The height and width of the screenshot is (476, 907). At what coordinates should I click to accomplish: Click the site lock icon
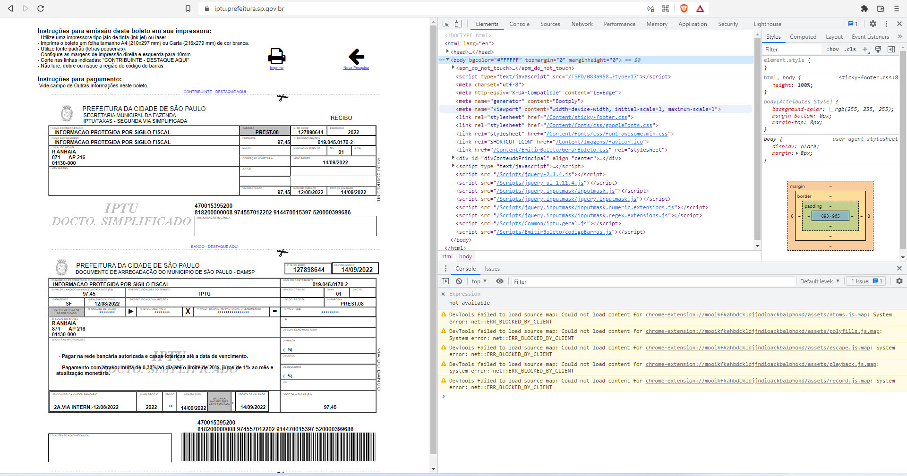[x=207, y=8]
